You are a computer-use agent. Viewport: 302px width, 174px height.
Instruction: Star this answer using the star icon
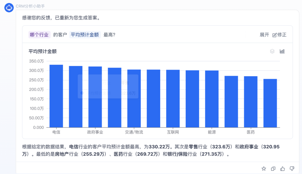pyautogui.click(x=264, y=168)
